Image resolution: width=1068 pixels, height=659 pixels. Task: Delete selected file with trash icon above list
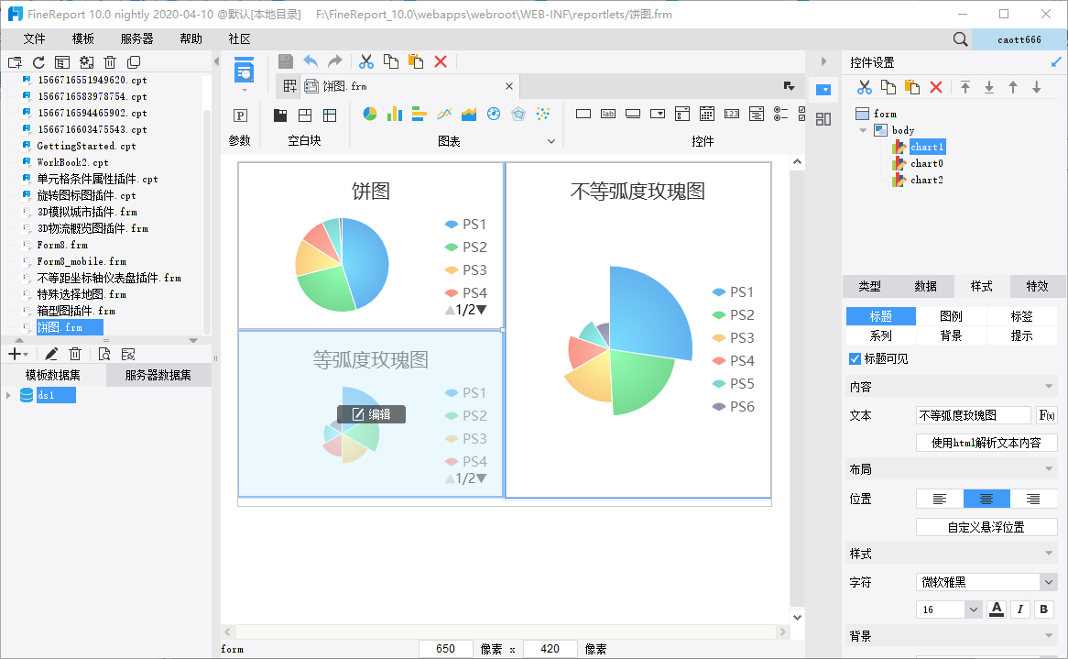click(110, 62)
